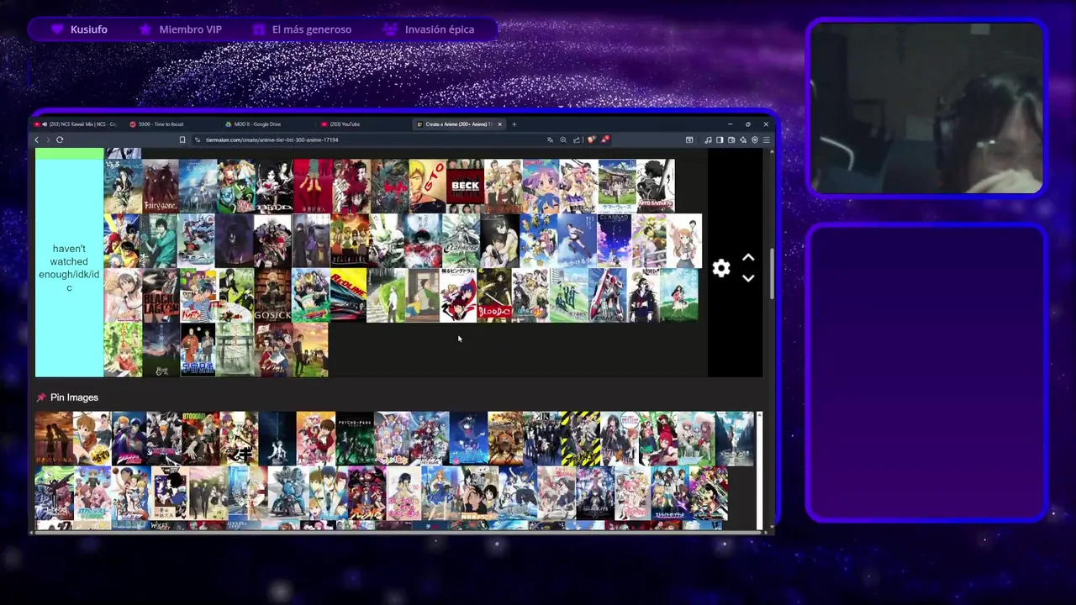The height and width of the screenshot is (605, 1076).
Task: Select the Black Lagoon poster
Action: [160, 296]
